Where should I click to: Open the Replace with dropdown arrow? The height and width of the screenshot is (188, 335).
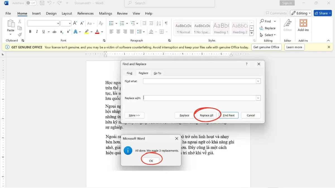(x=258, y=98)
